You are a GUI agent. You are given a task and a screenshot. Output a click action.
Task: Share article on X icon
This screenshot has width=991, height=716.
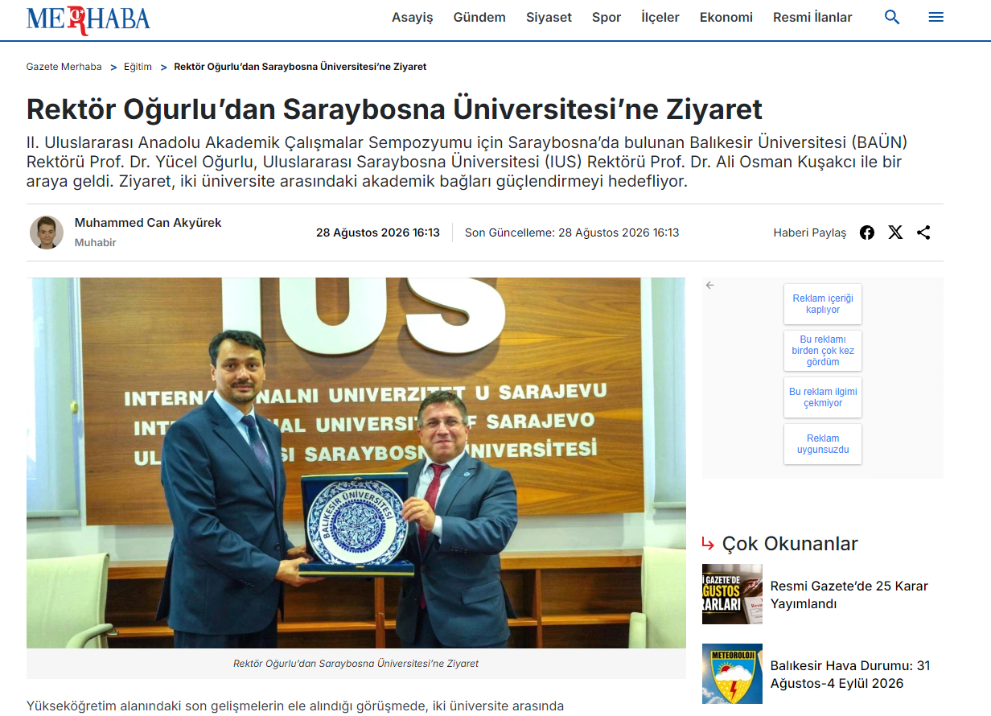(895, 232)
